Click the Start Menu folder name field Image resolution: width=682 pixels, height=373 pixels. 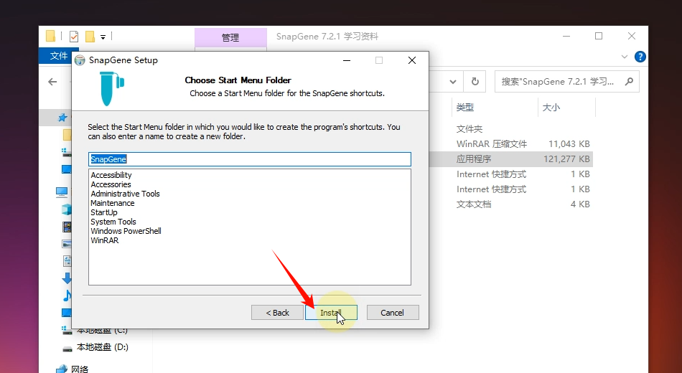pos(249,159)
